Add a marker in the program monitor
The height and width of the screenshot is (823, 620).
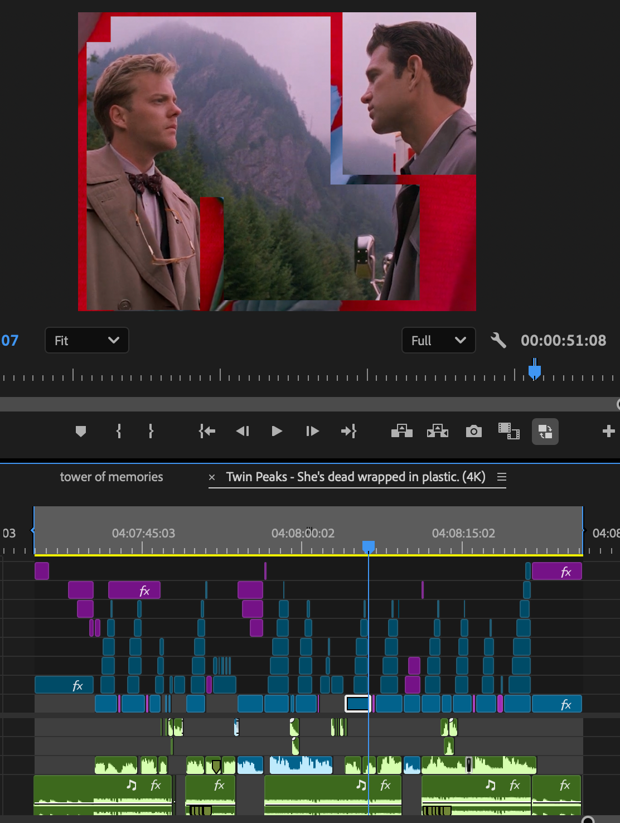click(81, 431)
